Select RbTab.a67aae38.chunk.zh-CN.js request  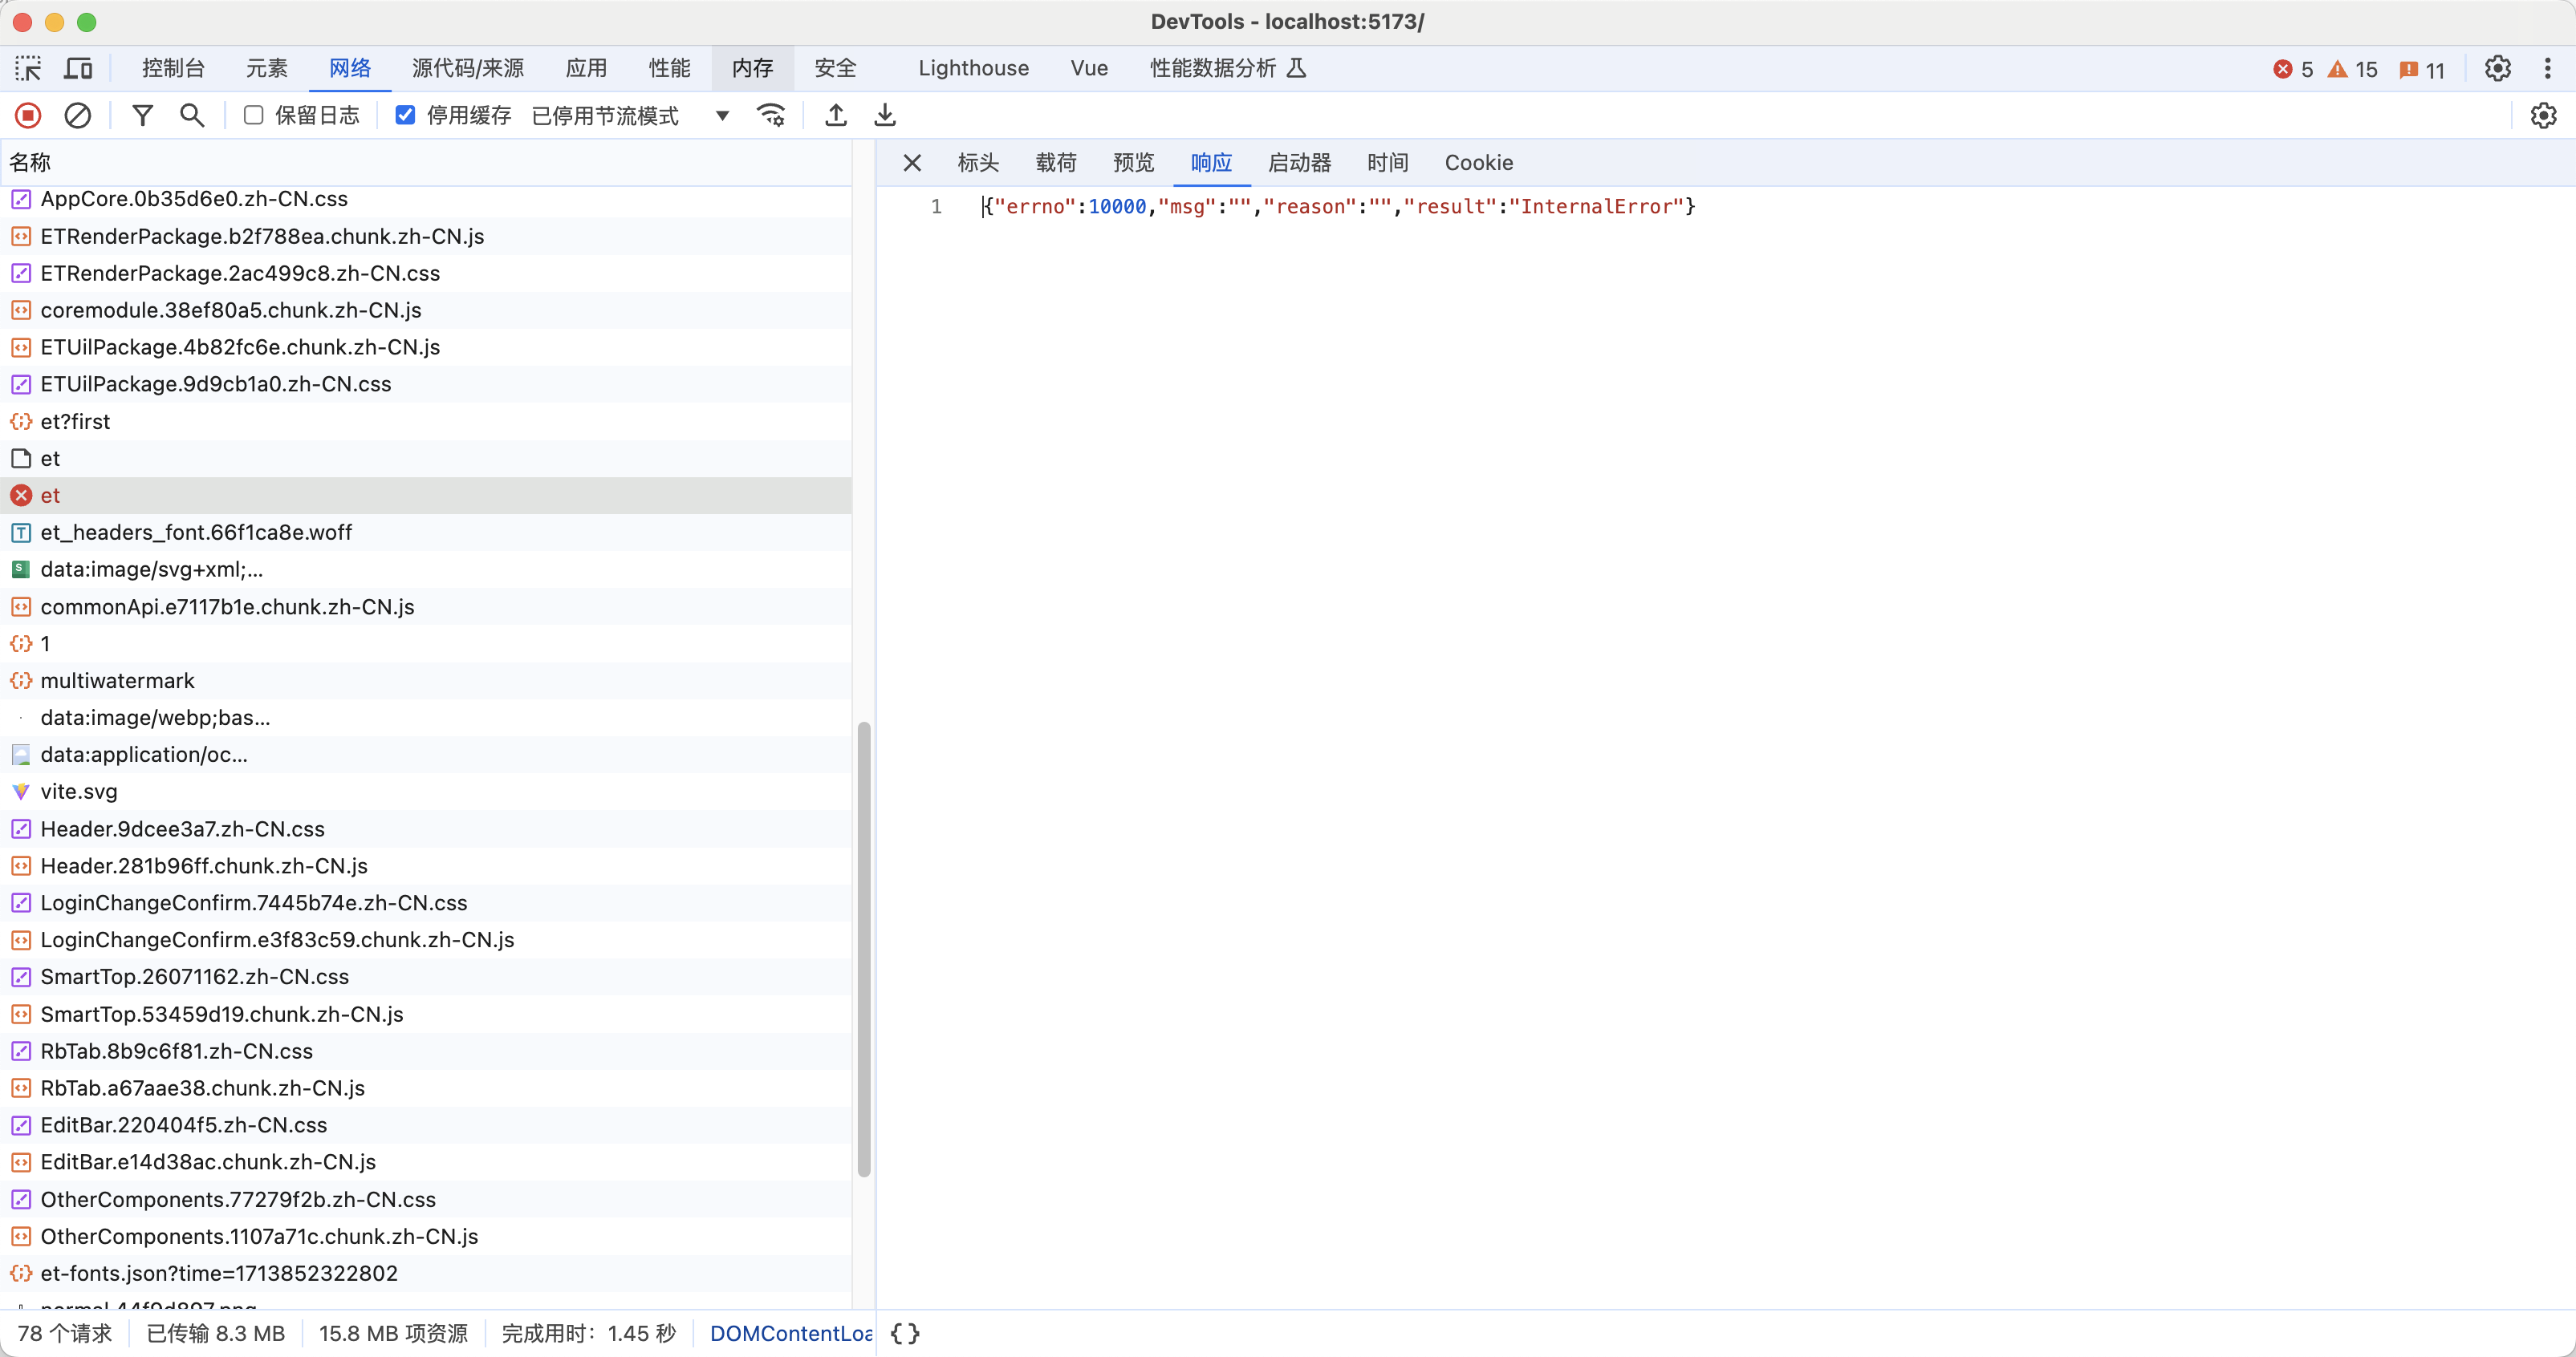(426, 1088)
